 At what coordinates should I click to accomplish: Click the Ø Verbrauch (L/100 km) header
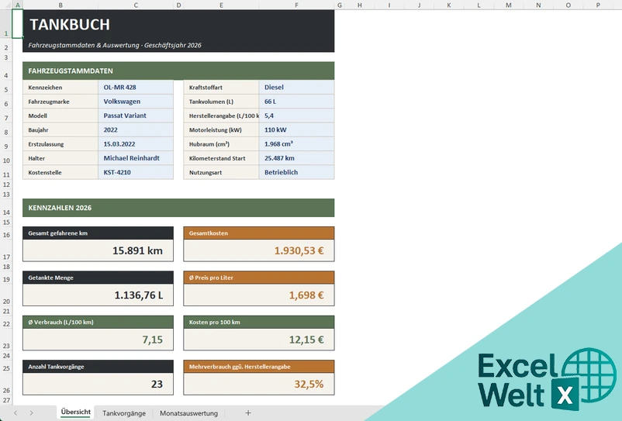coord(98,322)
